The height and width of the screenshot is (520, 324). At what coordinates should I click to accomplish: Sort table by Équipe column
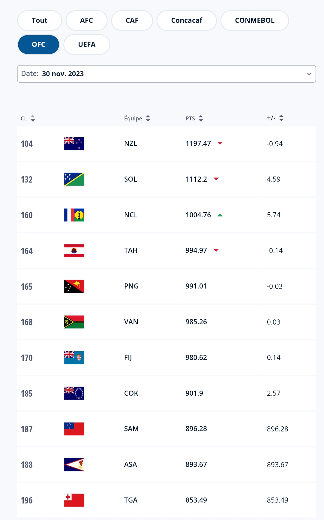point(137,118)
